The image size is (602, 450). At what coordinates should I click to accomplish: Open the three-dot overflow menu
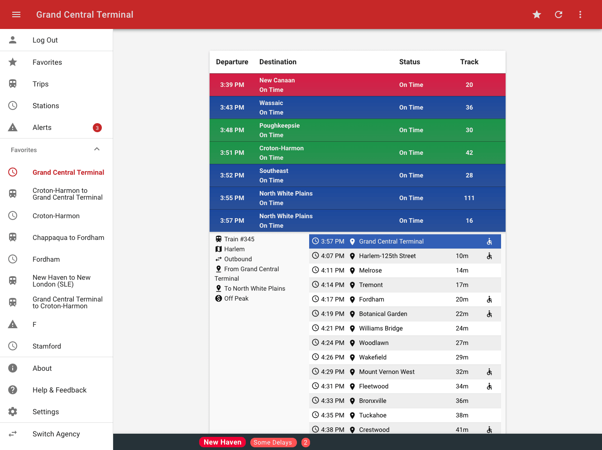(580, 14)
